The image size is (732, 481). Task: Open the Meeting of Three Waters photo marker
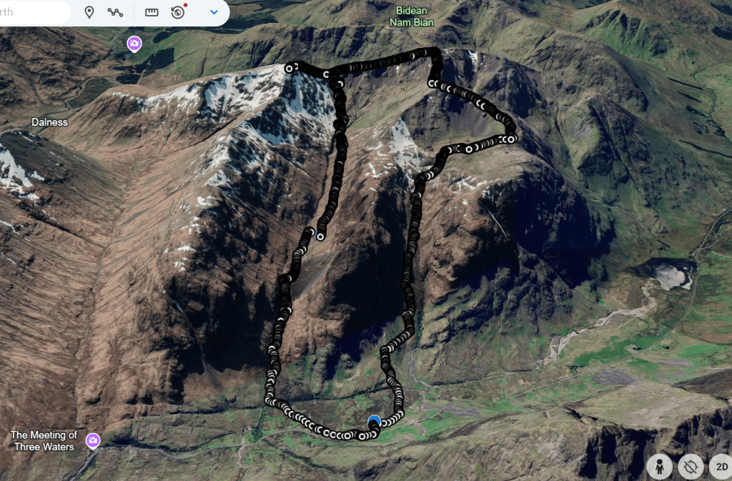pos(93,440)
